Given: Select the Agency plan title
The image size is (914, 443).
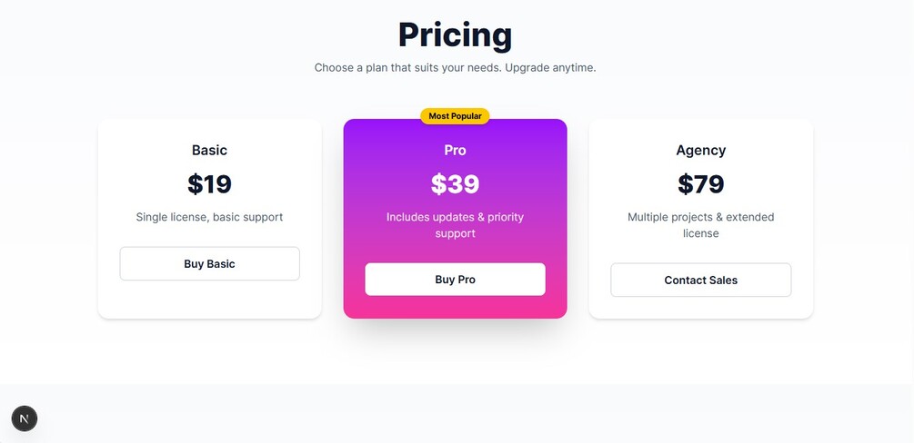Looking at the screenshot, I should coord(700,150).
